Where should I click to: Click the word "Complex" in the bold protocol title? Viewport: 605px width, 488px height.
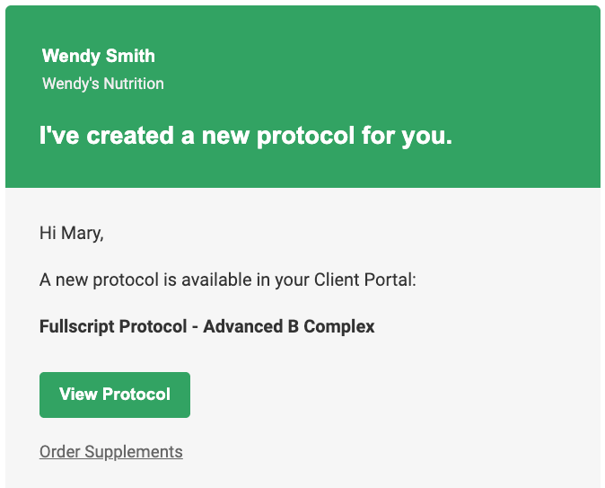[338, 326]
